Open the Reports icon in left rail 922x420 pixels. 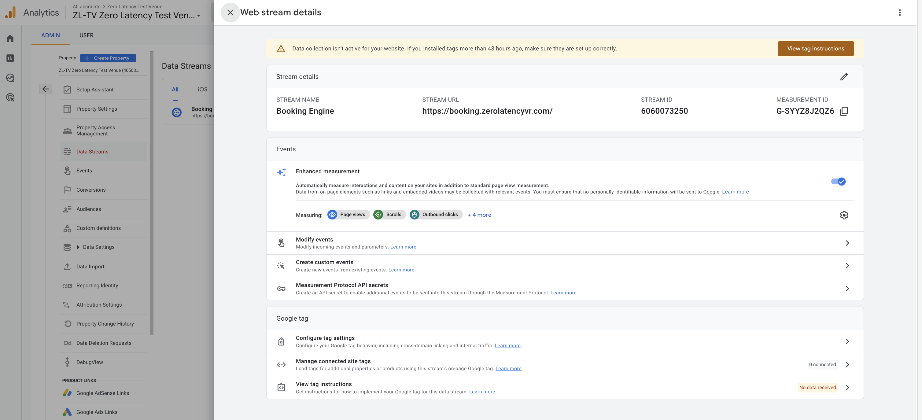pos(10,58)
